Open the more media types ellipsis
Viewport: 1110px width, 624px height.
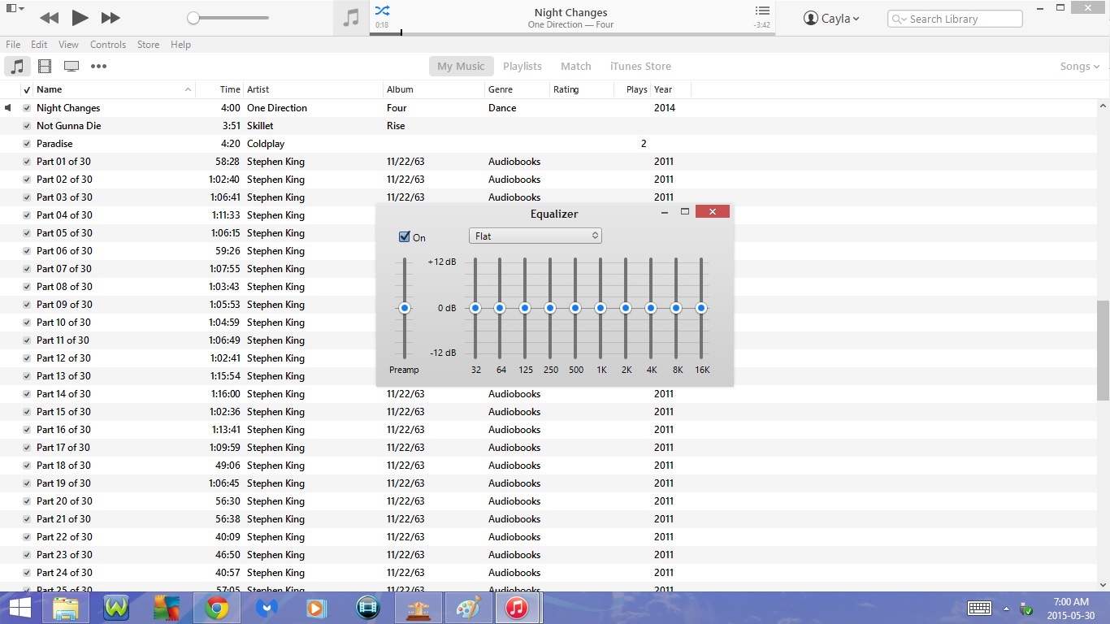(98, 67)
